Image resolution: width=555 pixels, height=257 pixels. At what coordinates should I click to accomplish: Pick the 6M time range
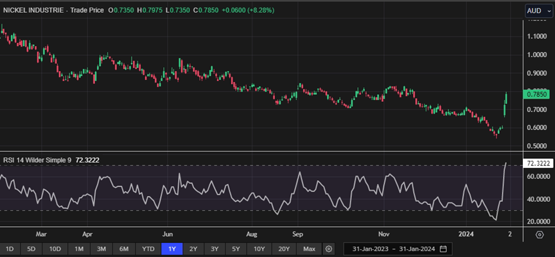[124, 249]
